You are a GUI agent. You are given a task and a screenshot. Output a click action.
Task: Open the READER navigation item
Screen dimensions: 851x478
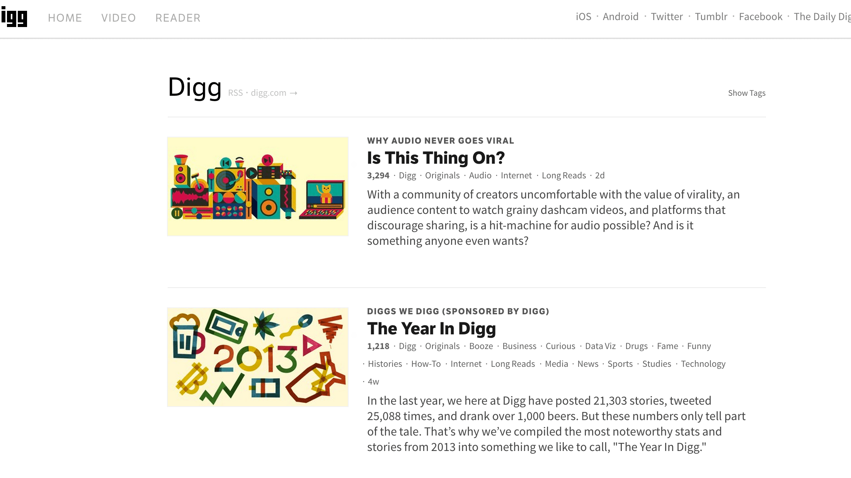coord(178,18)
